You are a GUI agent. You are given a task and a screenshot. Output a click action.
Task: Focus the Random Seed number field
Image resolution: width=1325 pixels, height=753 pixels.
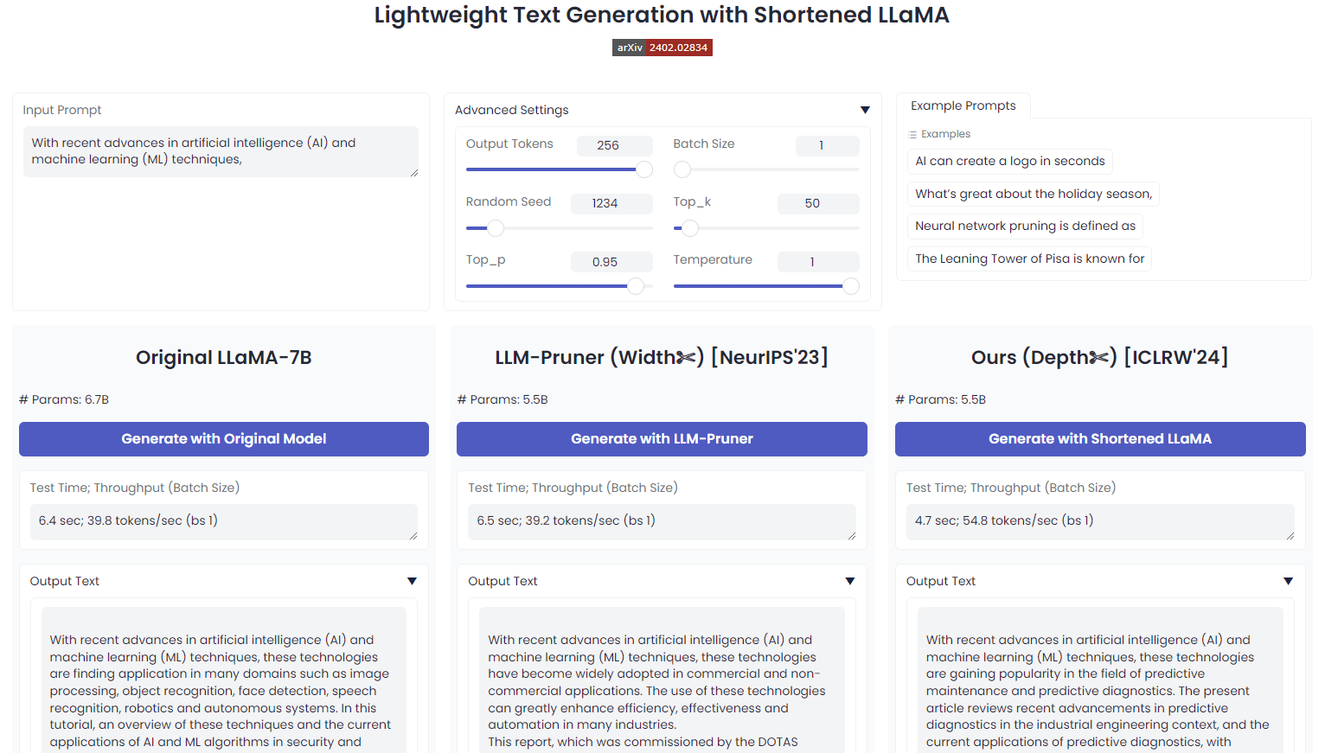pyautogui.click(x=611, y=203)
